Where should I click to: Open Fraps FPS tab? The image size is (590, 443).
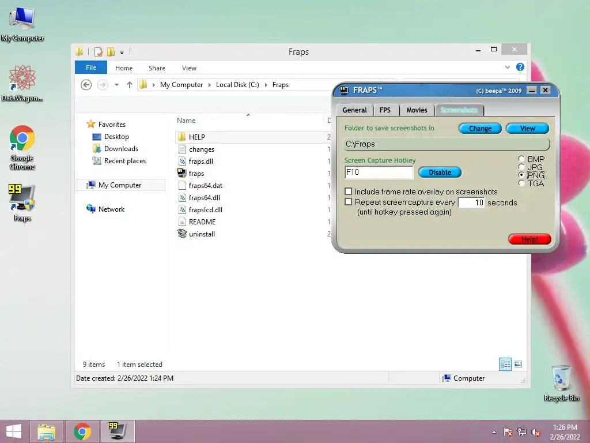[x=385, y=110]
